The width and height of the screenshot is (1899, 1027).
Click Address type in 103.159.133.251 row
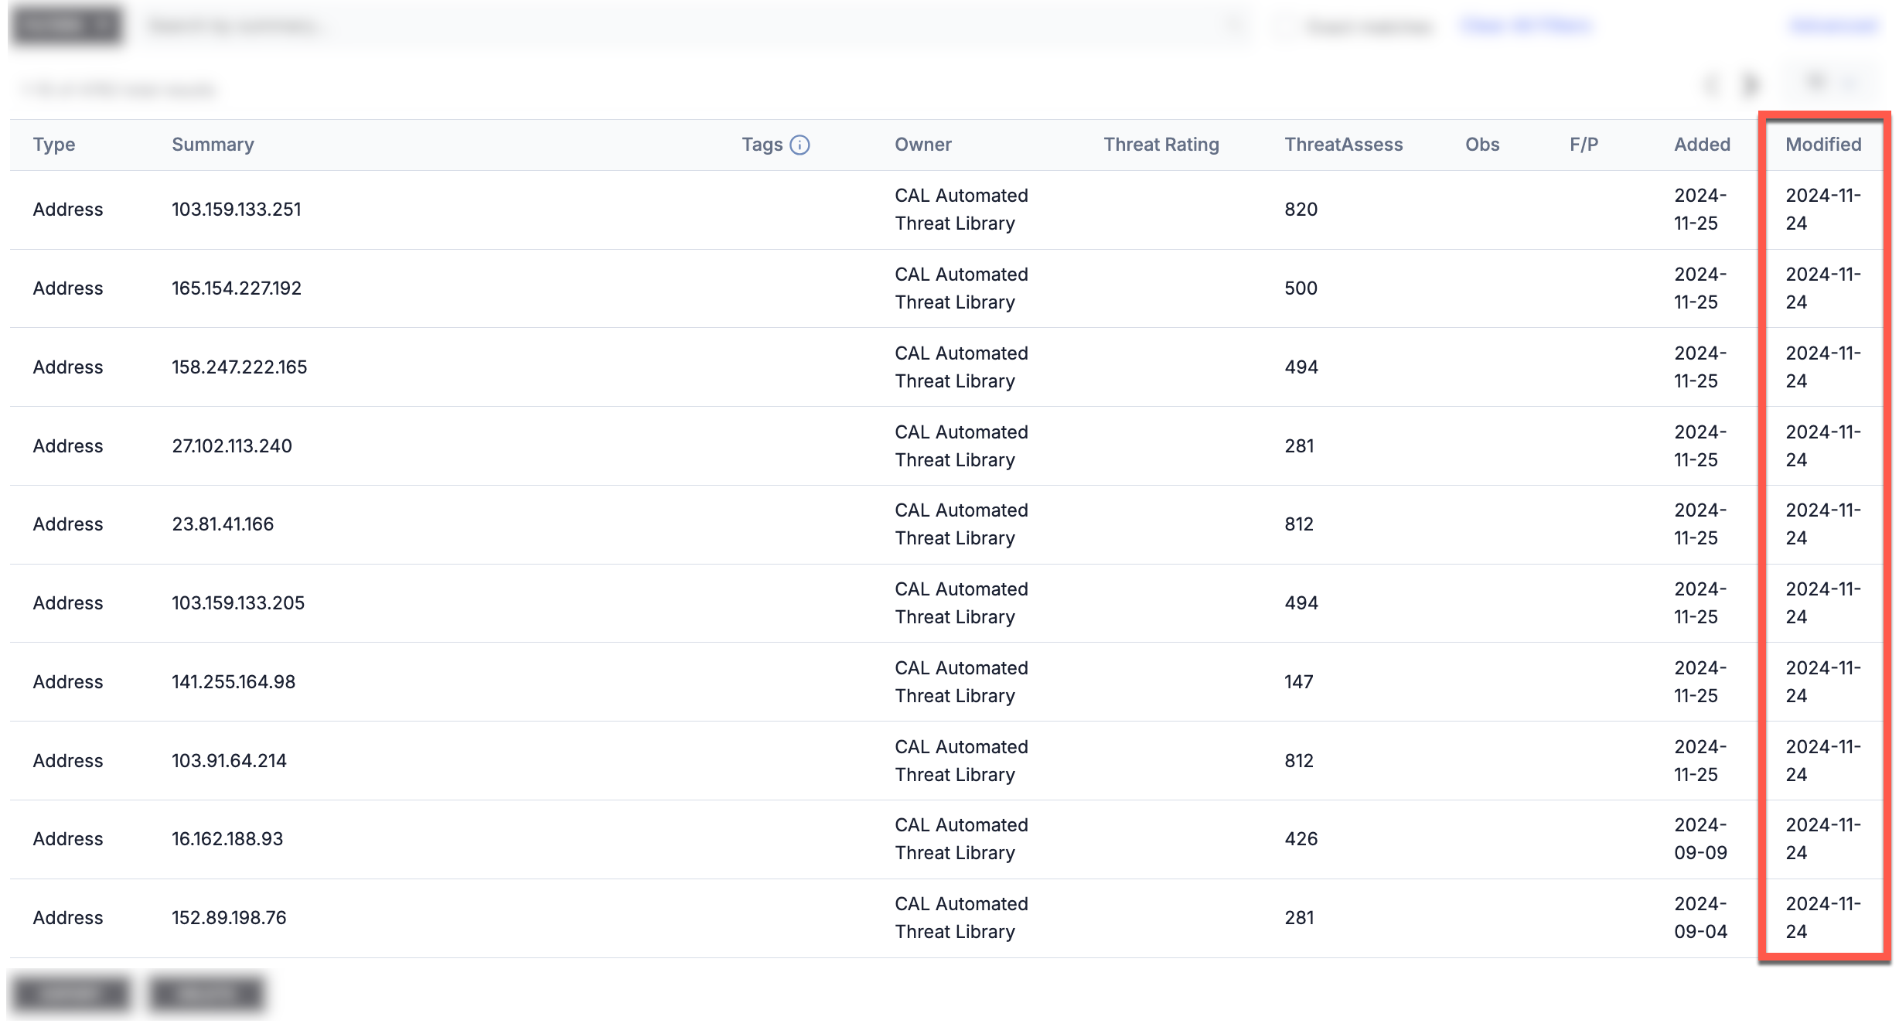[x=68, y=210]
